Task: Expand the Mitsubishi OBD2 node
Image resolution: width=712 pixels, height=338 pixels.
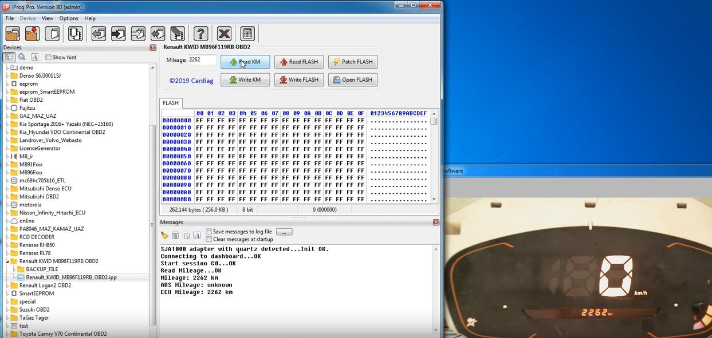Action: [7, 197]
